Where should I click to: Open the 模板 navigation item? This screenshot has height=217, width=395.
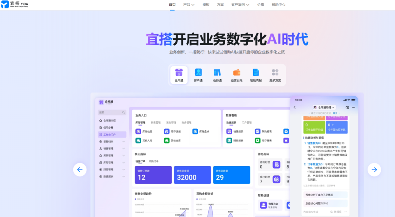[206, 5]
